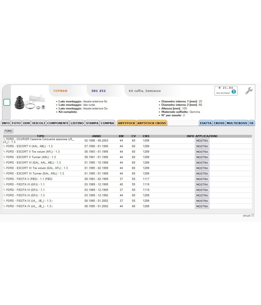This screenshot has height=305, width=261.
Task: Click the FORD brand filter button
Action: tap(8, 131)
